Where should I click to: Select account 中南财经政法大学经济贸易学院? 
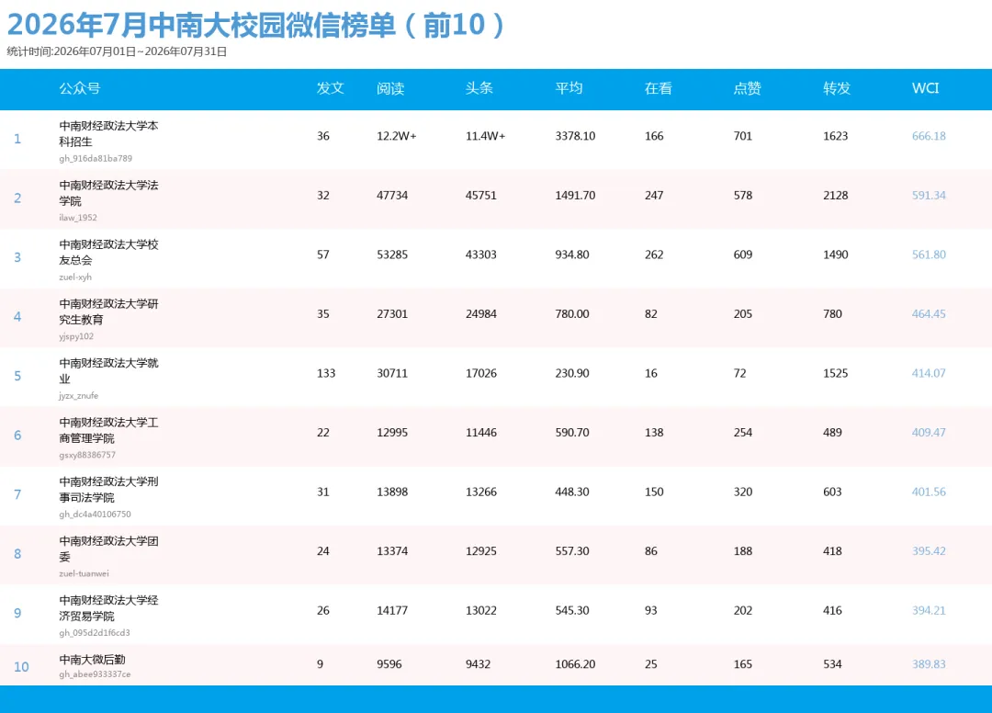tap(108, 608)
